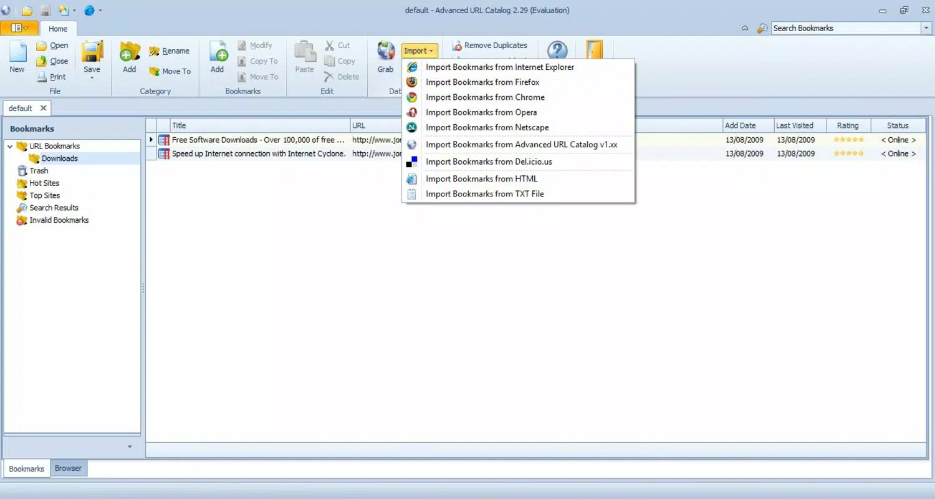Click into the Search Bookmarks field
The image size is (935, 499).
pos(846,28)
